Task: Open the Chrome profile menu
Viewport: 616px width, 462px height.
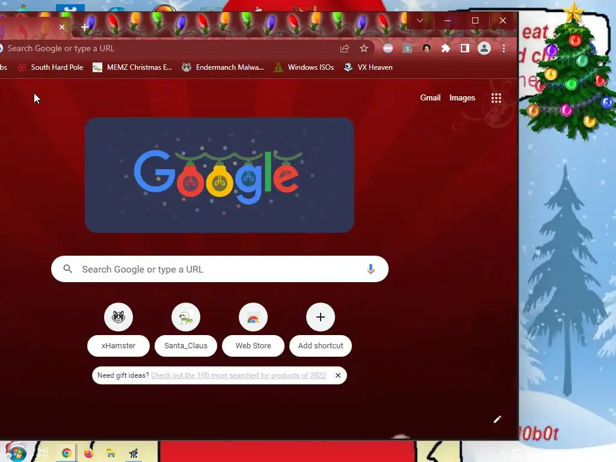Action: pyautogui.click(x=484, y=48)
